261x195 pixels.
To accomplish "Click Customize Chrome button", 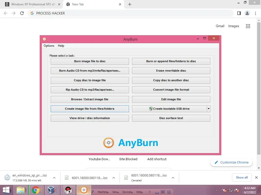I will (x=231, y=162).
